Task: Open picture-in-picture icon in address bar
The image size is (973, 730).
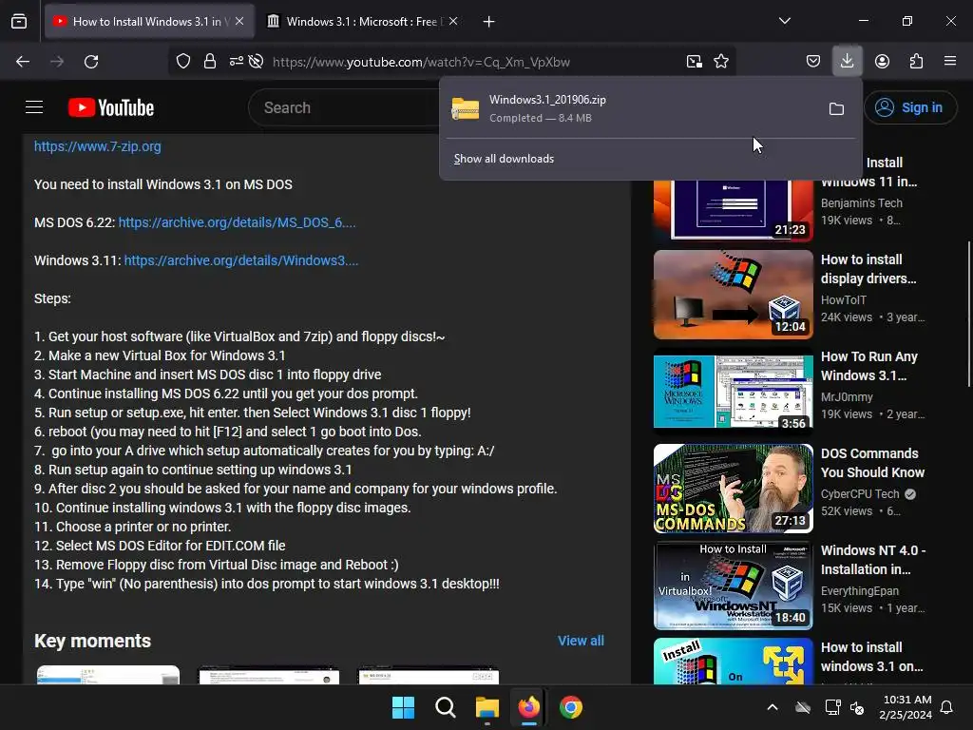Action: click(695, 62)
